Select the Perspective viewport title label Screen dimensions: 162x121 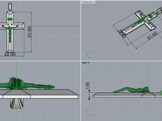coord(87,2)
